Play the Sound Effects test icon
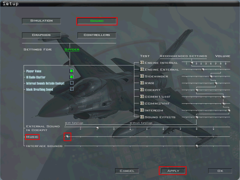 pos(142,117)
